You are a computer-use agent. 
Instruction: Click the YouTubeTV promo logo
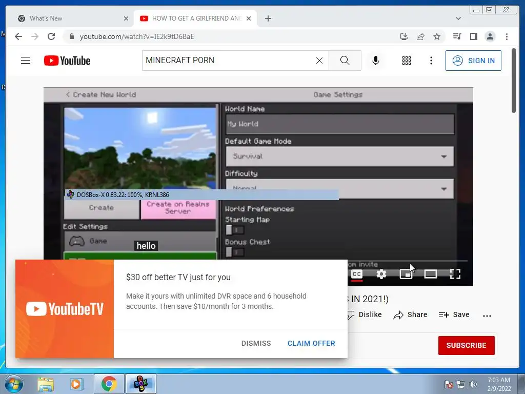click(x=65, y=309)
